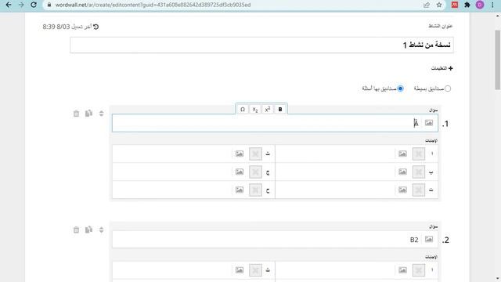Image resolution: width=501 pixels, height=282 pixels.
Task: Toggle correct mark for answer ب in question 1
Action: click(x=419, y=172)
